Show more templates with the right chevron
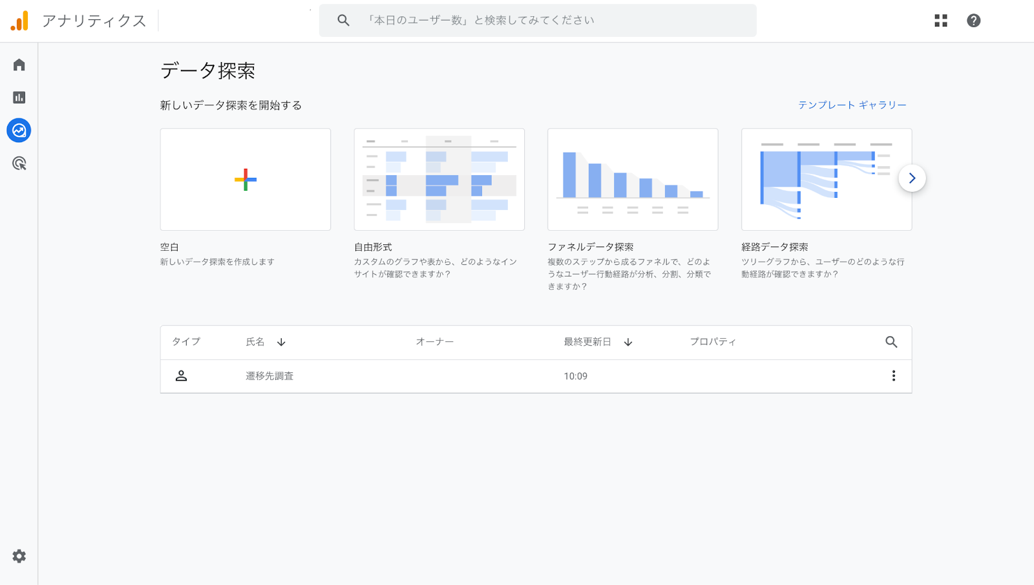 pos(912,178)
